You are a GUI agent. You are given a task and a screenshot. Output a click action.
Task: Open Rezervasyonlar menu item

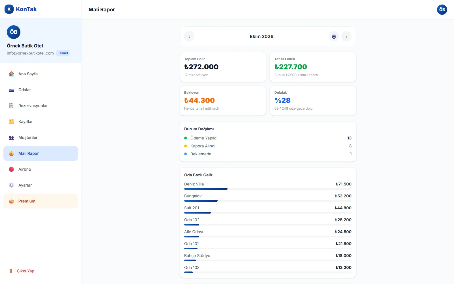click(41, 106)
